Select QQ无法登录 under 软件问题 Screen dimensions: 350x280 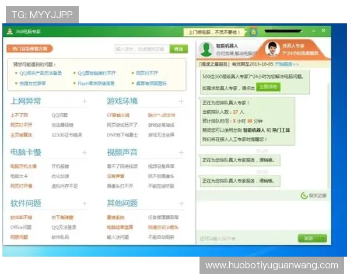point(64,228)
